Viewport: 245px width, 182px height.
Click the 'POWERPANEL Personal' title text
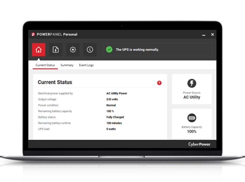pos(57,34)
